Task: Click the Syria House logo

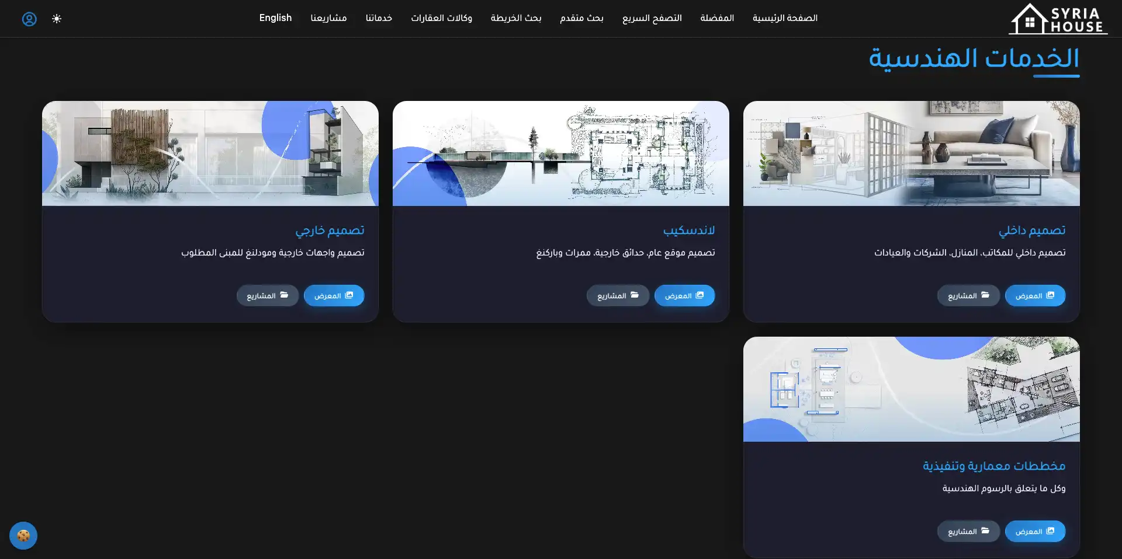Action: point(1058,19)
